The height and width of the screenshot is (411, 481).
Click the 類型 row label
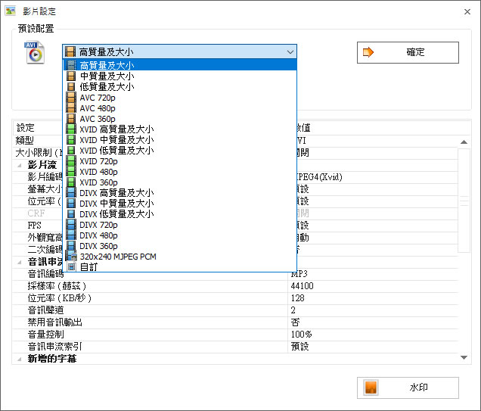(x=24, y=141)
